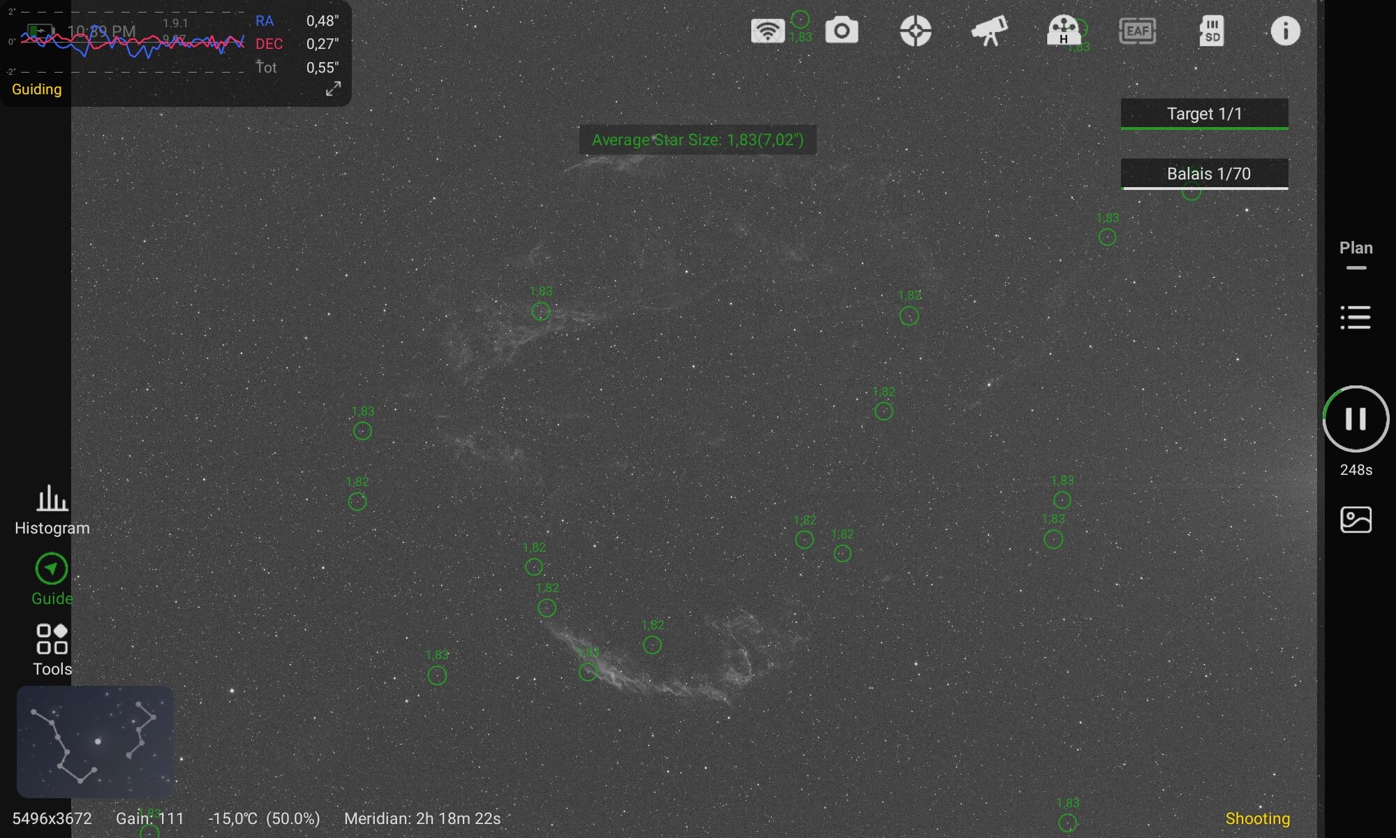
Task: Open the EAF focuser settings
Action: pyautogui.click(x=1137, y=31)
